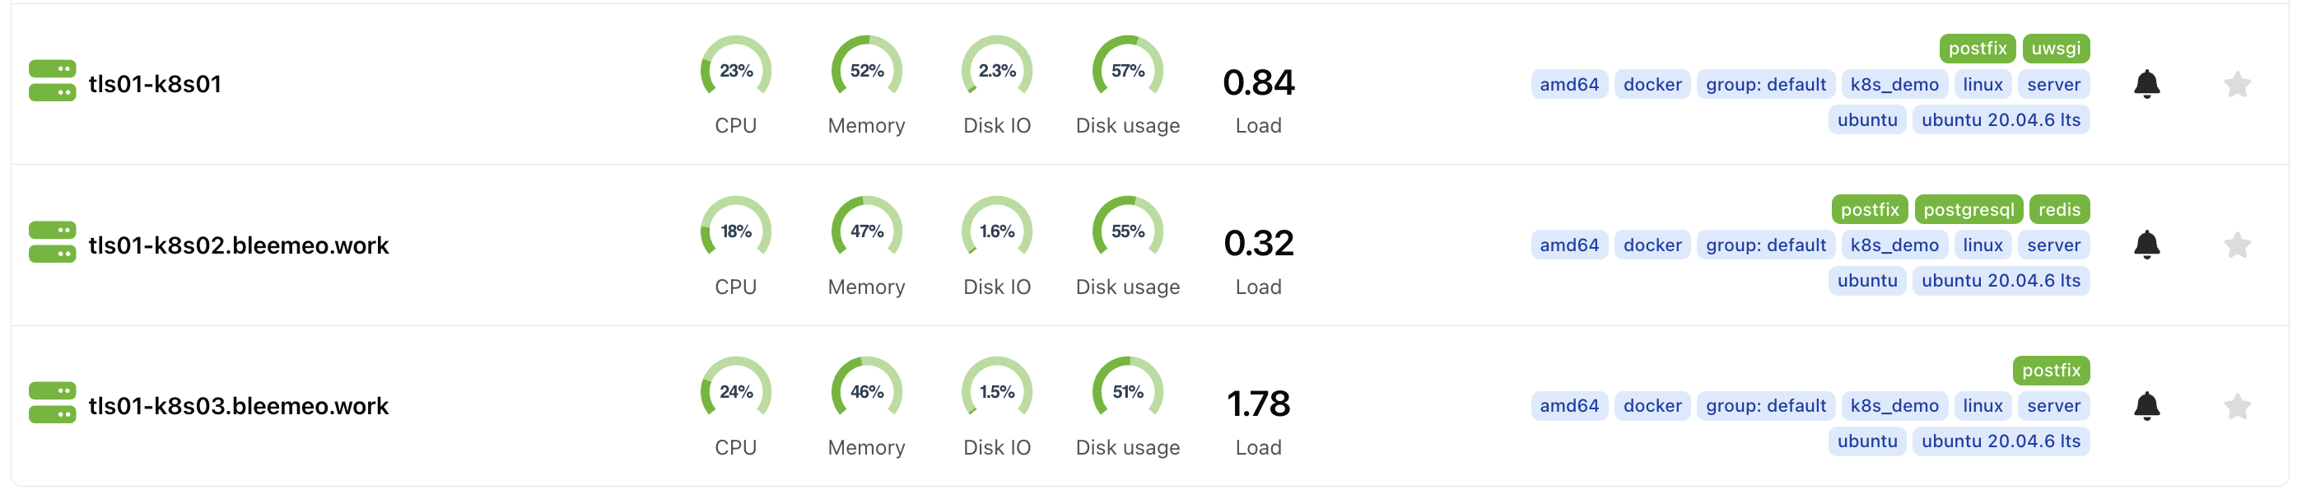This screenshot has width=2297, height=504.
Task: Click the uwsgi service tag on tls01-k8s01
Action: 2055,48
